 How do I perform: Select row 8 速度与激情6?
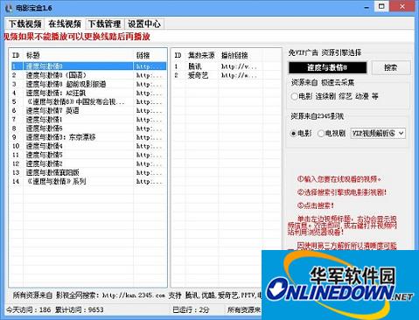88,129
